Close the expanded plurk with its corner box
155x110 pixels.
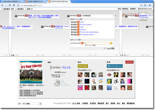[x=113, y=16]
